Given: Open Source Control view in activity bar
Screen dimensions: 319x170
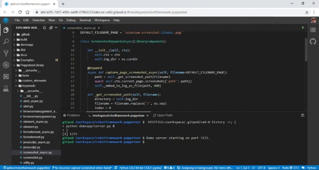Looking at the screenshot, I should [x=6, y=53].
